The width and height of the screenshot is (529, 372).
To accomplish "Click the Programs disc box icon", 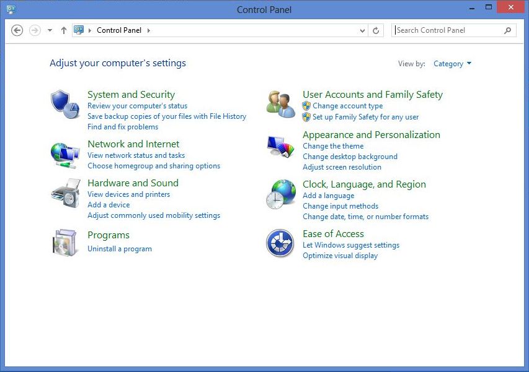I will tap(64, 243).
